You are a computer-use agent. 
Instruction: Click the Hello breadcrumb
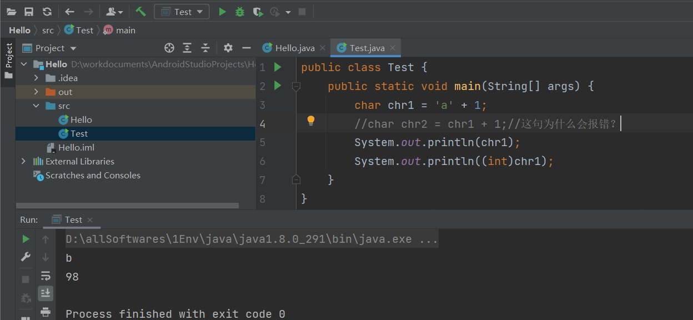click(19, 30)
